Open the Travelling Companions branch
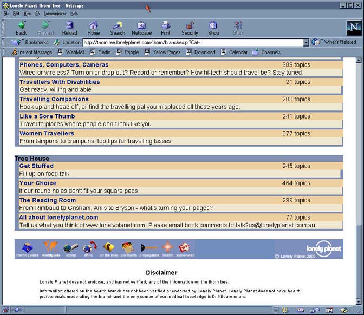Viewport: 364px width, 315px height. [54, 99]
